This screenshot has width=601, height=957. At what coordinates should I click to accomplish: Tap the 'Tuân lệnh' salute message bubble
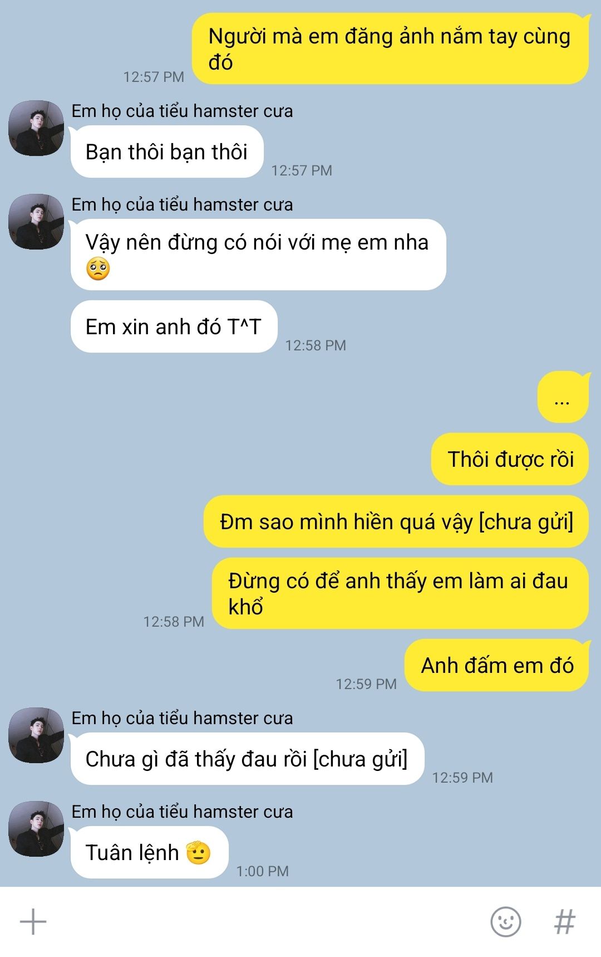(149, 853)
